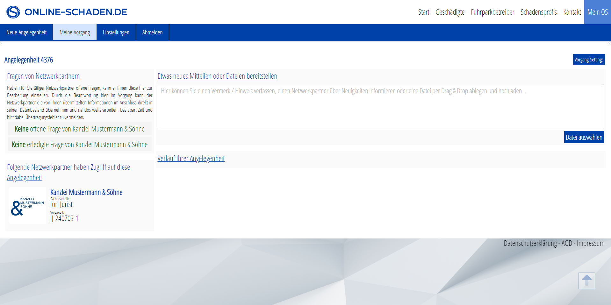The width and height of the screenshot is (611, 305).
Task: Click the Online-Schaden.de logo
Action: (67, 12)
